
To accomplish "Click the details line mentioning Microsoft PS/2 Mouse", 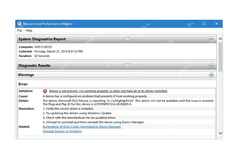I will click(128, 101).
